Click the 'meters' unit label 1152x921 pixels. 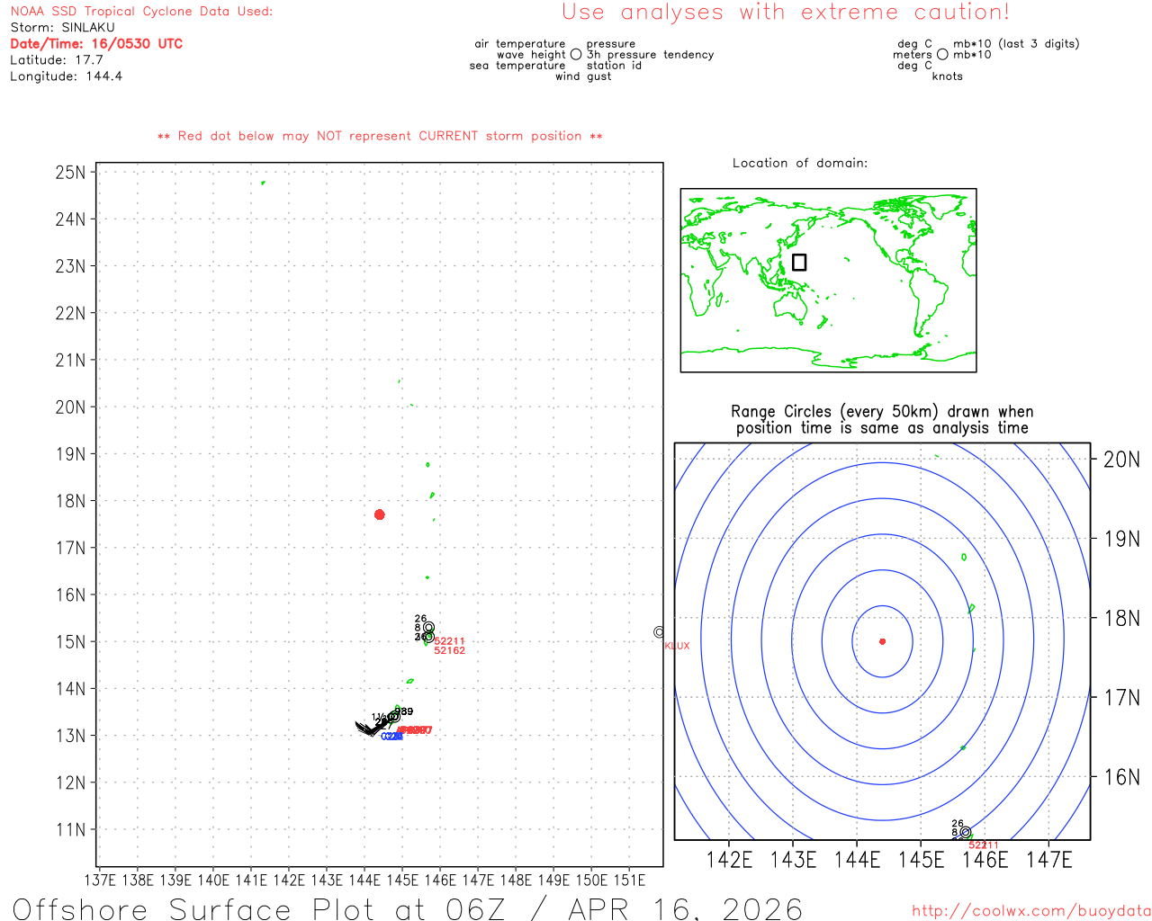pos(913,55)
